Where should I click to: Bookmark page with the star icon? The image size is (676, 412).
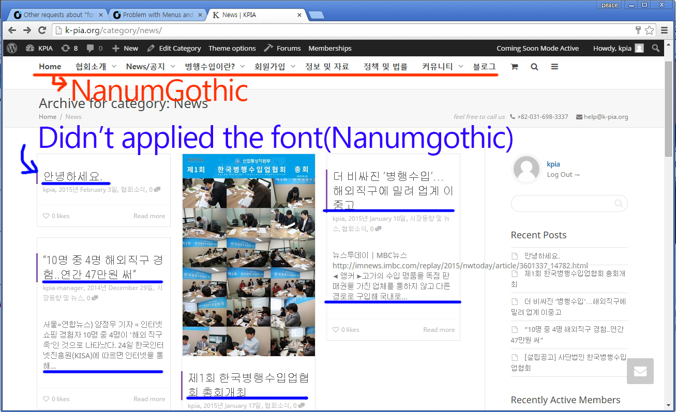click(x=650, y=30)
